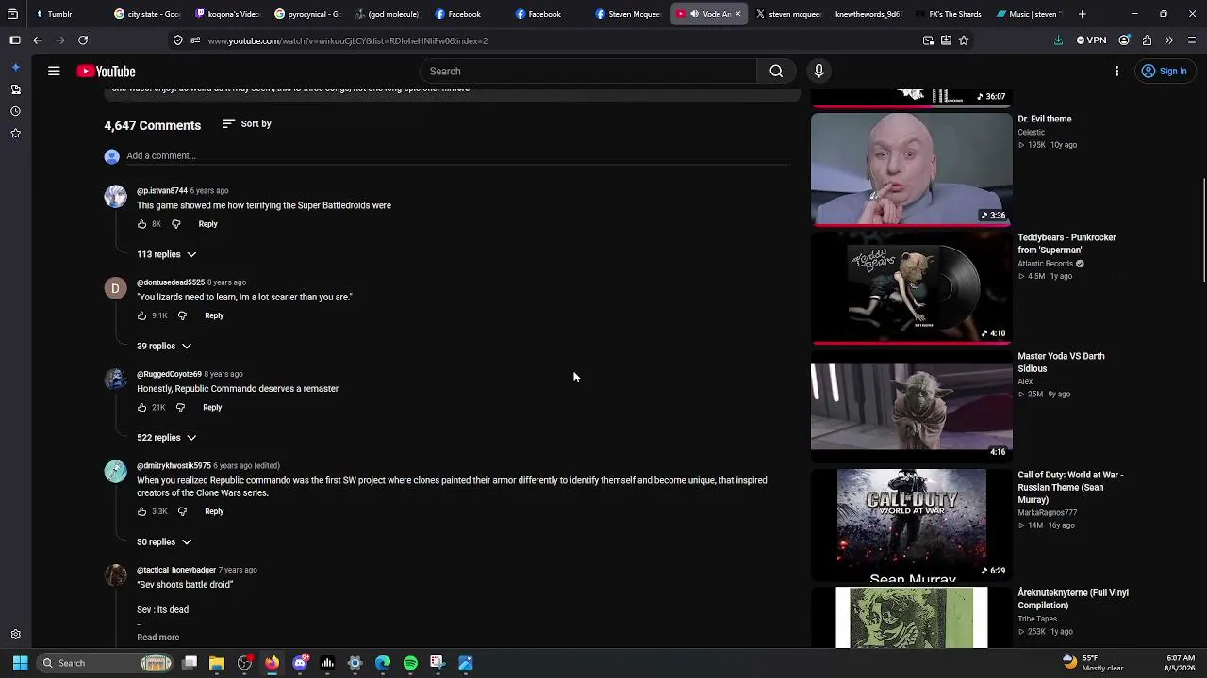This screenshot has height=678, width=1207.
Task: Open the @tactical_honeybadger channel link
Action: (x=176, y=570)
